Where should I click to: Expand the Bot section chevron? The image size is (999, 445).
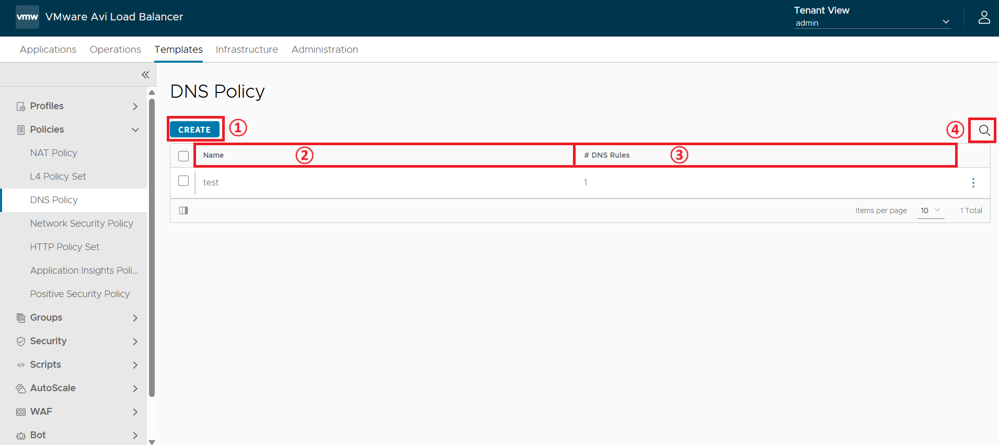point(135,435)
